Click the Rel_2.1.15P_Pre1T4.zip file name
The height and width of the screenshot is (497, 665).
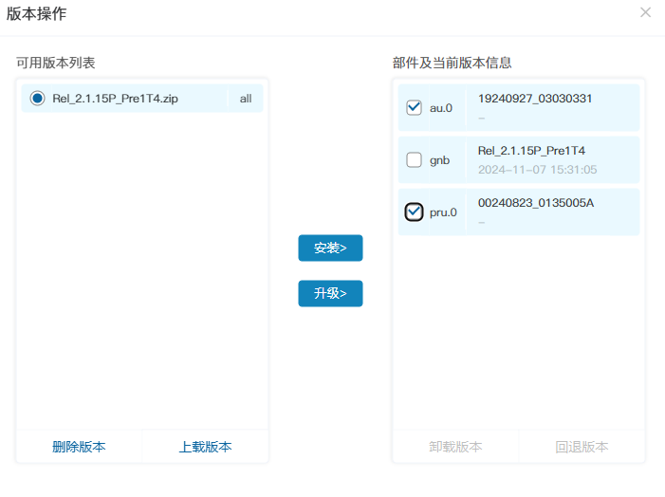tap(115, 99)
